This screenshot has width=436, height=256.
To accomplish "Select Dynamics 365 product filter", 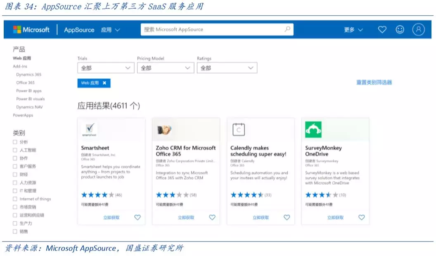I will 28,75.
